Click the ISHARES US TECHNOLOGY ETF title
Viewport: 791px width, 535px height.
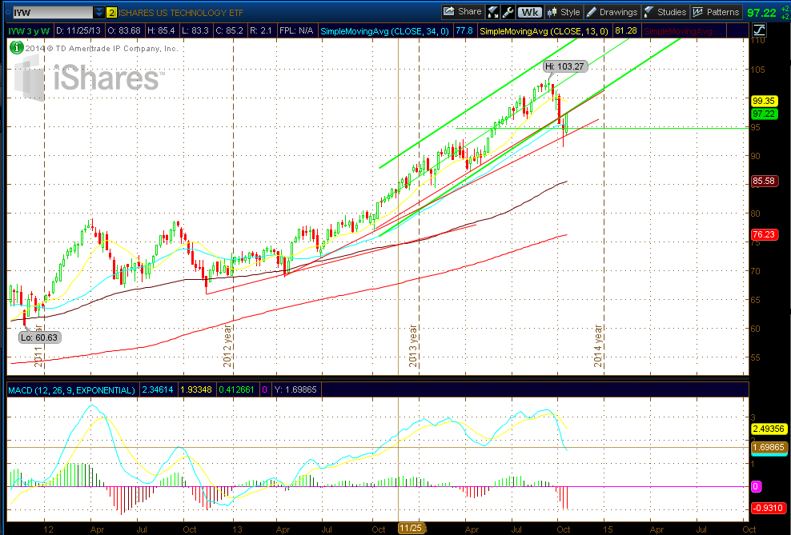point(181,13)
